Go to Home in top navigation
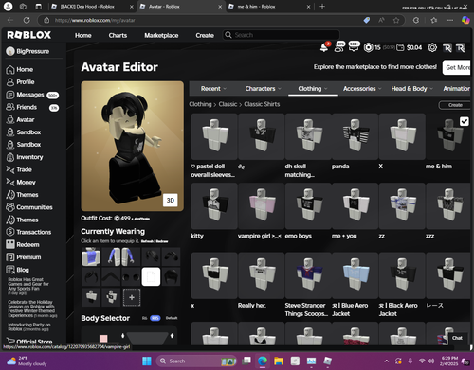474x370 pixels. click(x=83, y=35)
